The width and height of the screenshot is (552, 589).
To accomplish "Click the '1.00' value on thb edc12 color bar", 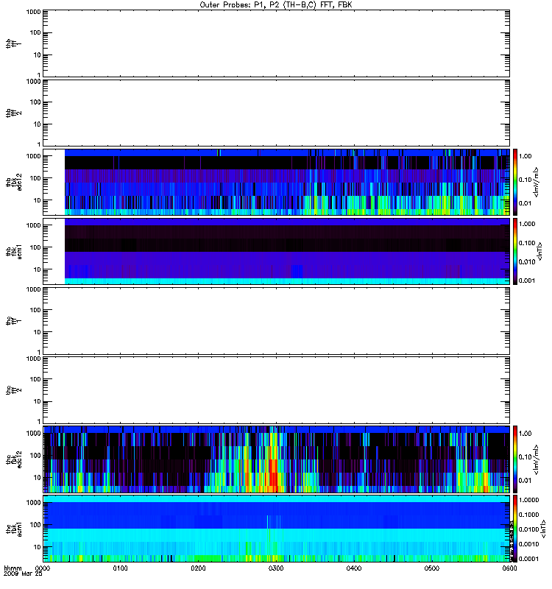I will [525, 156].
